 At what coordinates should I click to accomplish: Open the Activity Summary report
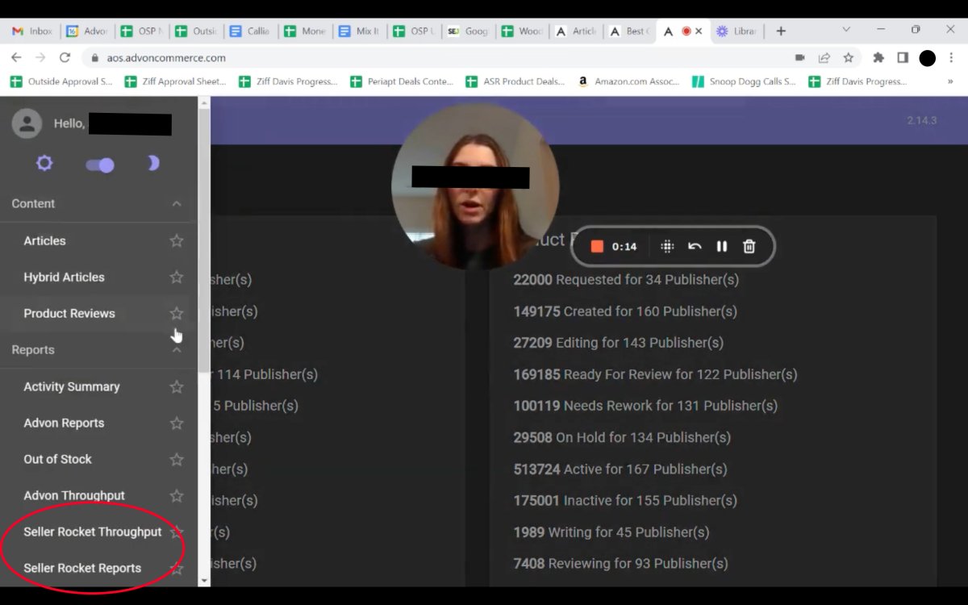coord(72,386)
